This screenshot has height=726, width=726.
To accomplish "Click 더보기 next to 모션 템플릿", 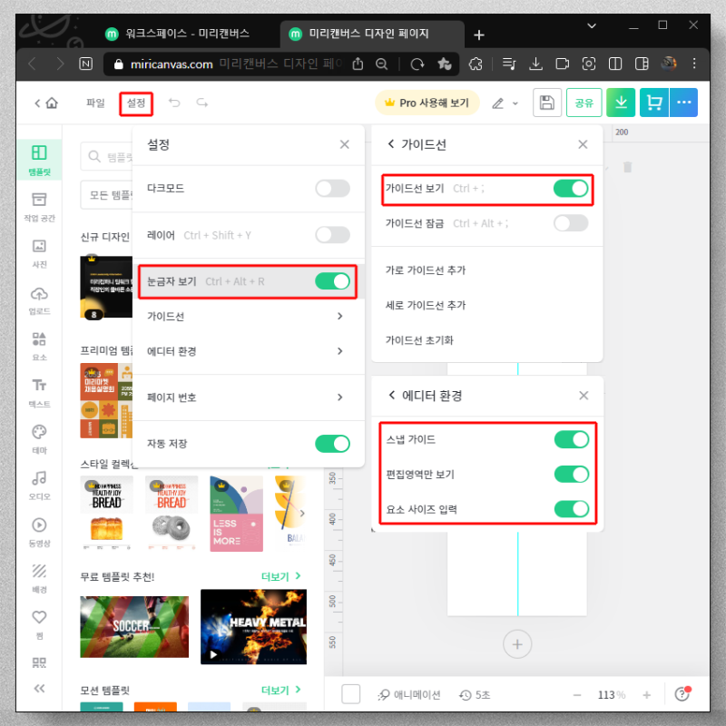I will [281, 690].
